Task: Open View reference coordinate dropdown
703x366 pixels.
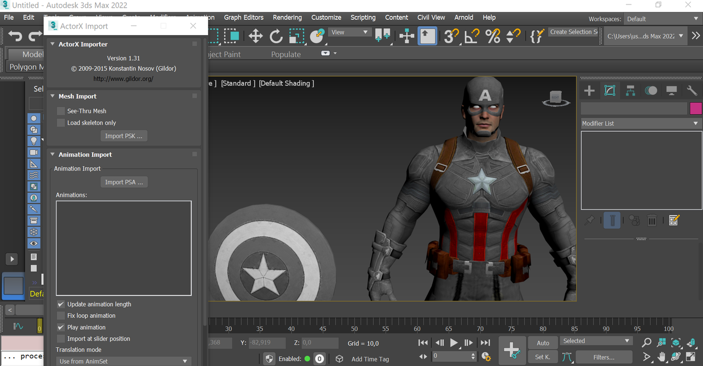Action: 350,32
